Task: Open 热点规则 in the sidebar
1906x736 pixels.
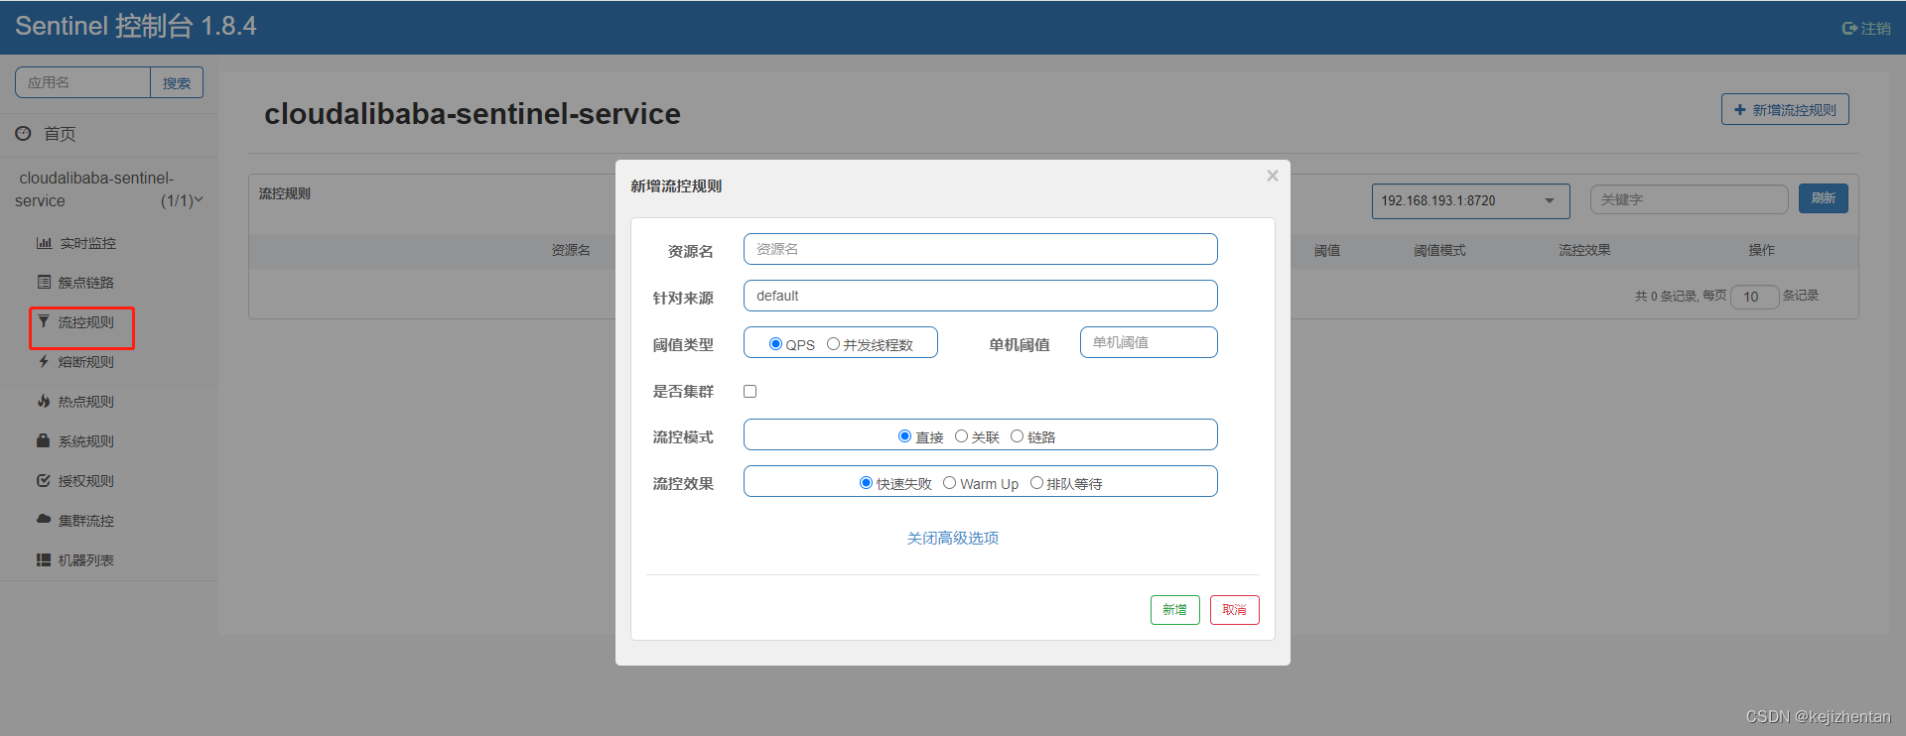Action: (86, 402)
